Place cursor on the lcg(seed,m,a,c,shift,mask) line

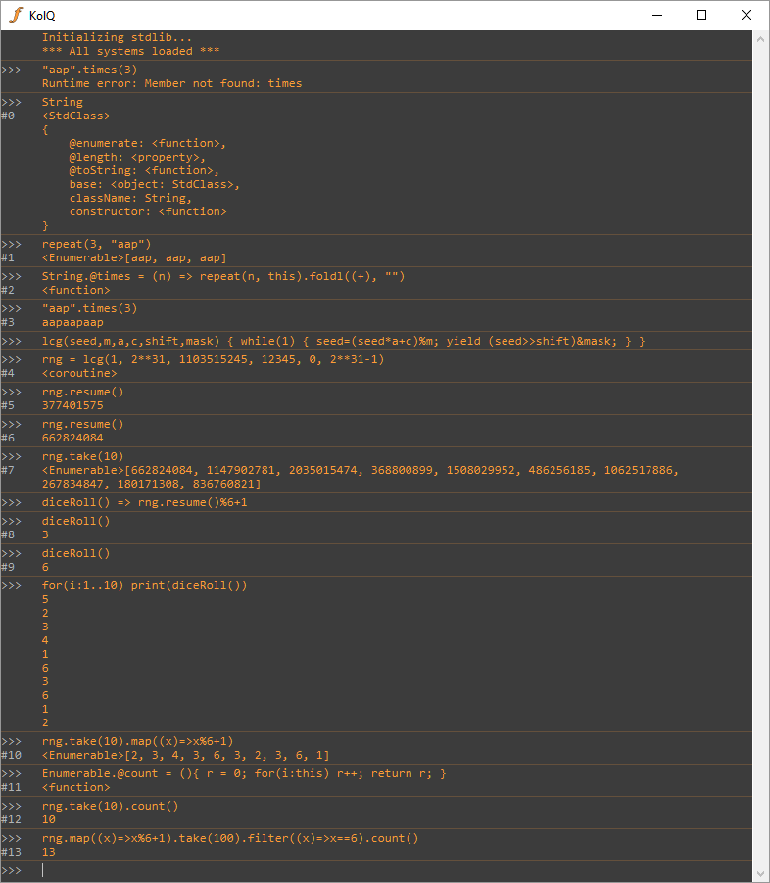point(343,341)
